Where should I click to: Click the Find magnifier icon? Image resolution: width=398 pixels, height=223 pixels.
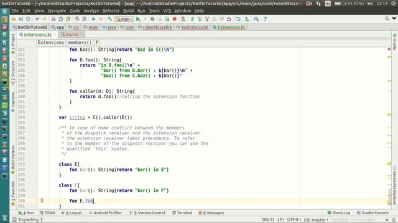tap(77, 19)
